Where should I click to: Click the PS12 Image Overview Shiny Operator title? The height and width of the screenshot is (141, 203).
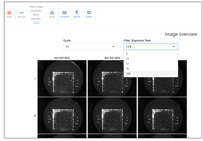tap(36, 13)
